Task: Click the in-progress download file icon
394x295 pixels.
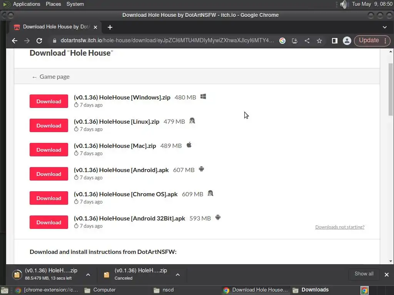Action: click(17, 275)
